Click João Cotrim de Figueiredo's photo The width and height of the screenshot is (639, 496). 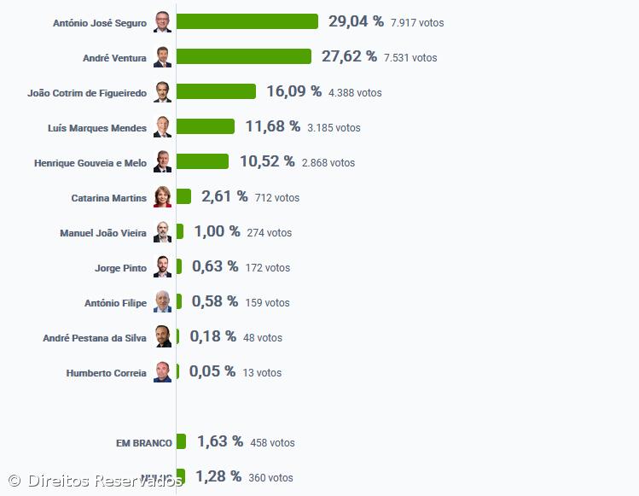coord(162,92)
